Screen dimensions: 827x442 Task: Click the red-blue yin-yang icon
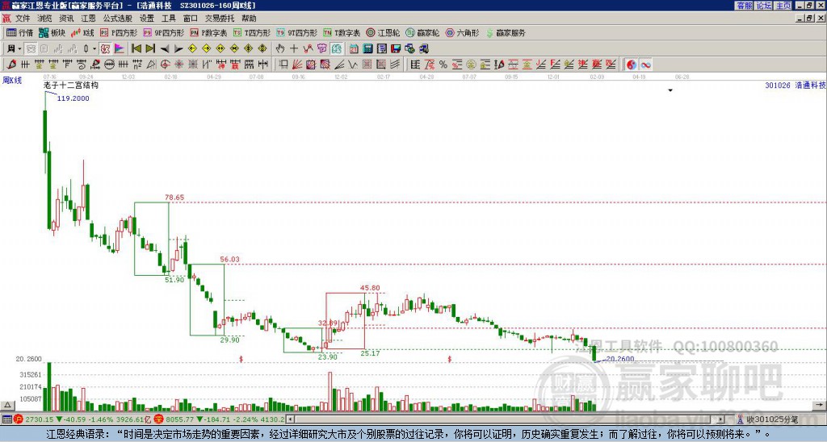pyautogui.click(x=632, y=65)
